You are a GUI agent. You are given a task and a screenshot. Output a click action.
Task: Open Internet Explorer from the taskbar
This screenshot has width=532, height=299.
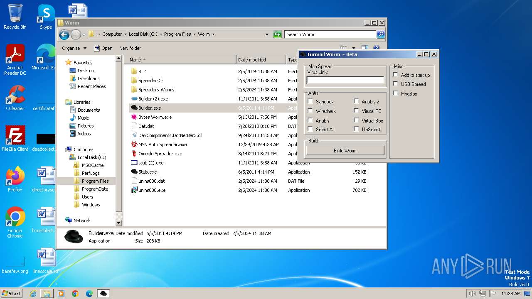33,294
